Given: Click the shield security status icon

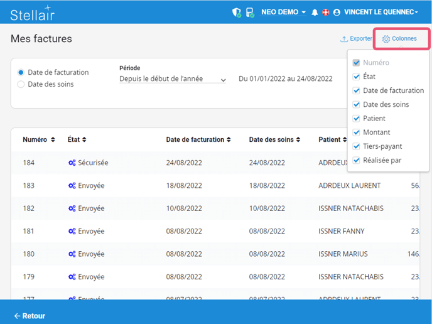Looking at the screenshot, I should point(237,12).
